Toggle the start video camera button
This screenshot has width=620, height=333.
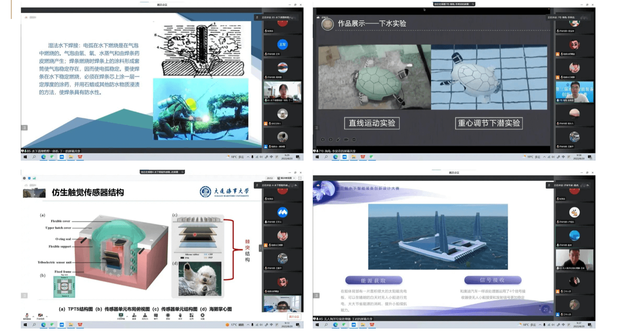click(x=40, y=316)
